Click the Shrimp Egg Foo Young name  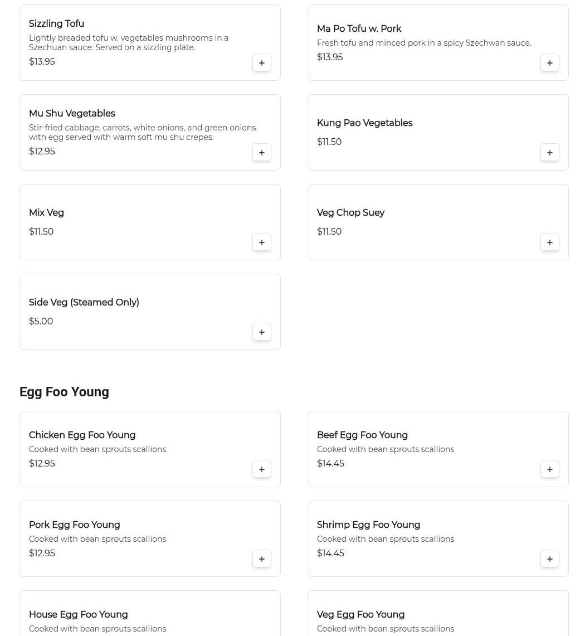coord(368,525)
